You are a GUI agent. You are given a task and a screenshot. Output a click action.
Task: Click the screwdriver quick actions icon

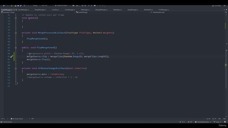point(12,57)
